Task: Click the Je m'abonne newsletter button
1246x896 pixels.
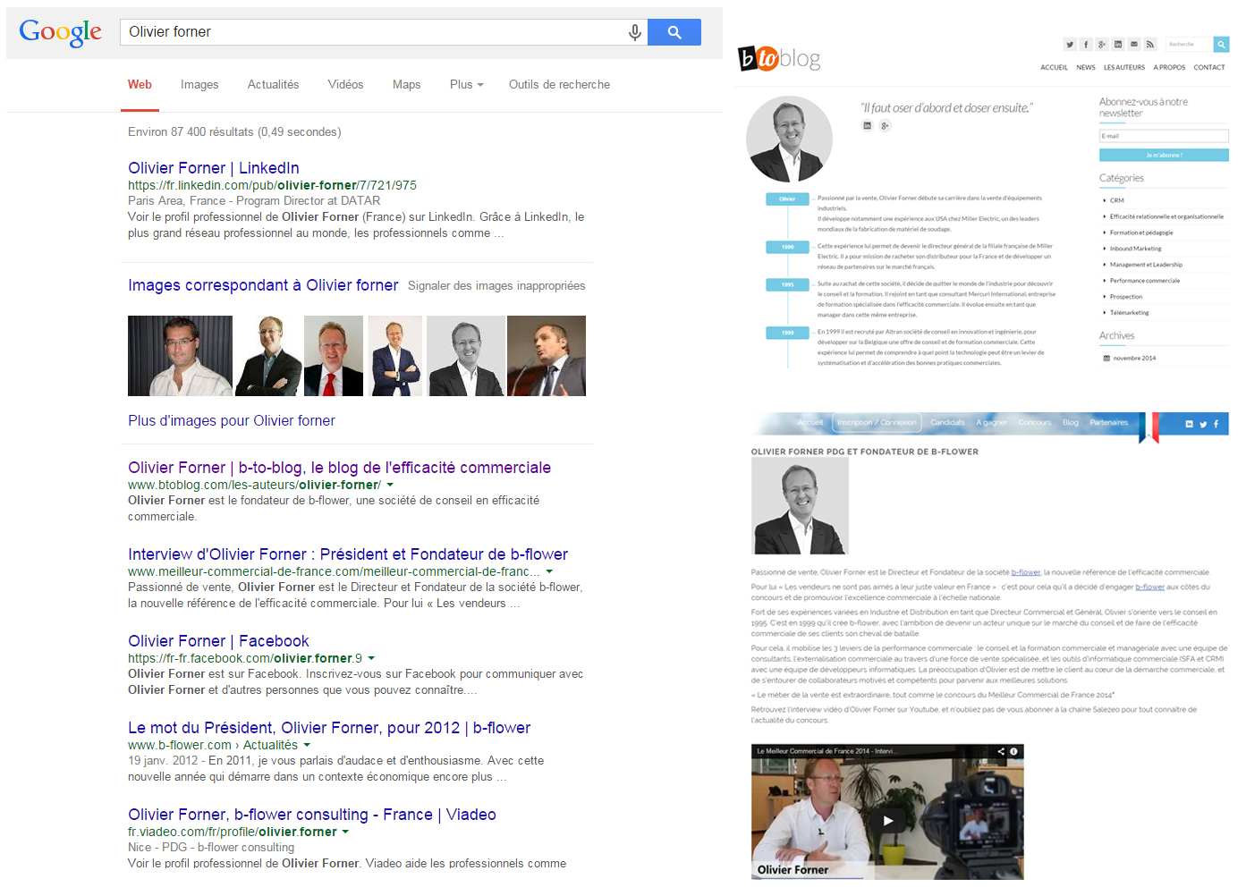Action: click(1164, 155)
